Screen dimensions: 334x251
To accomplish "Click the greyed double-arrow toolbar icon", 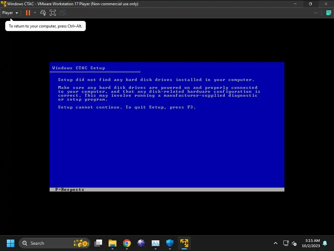I will click(316, 13).
